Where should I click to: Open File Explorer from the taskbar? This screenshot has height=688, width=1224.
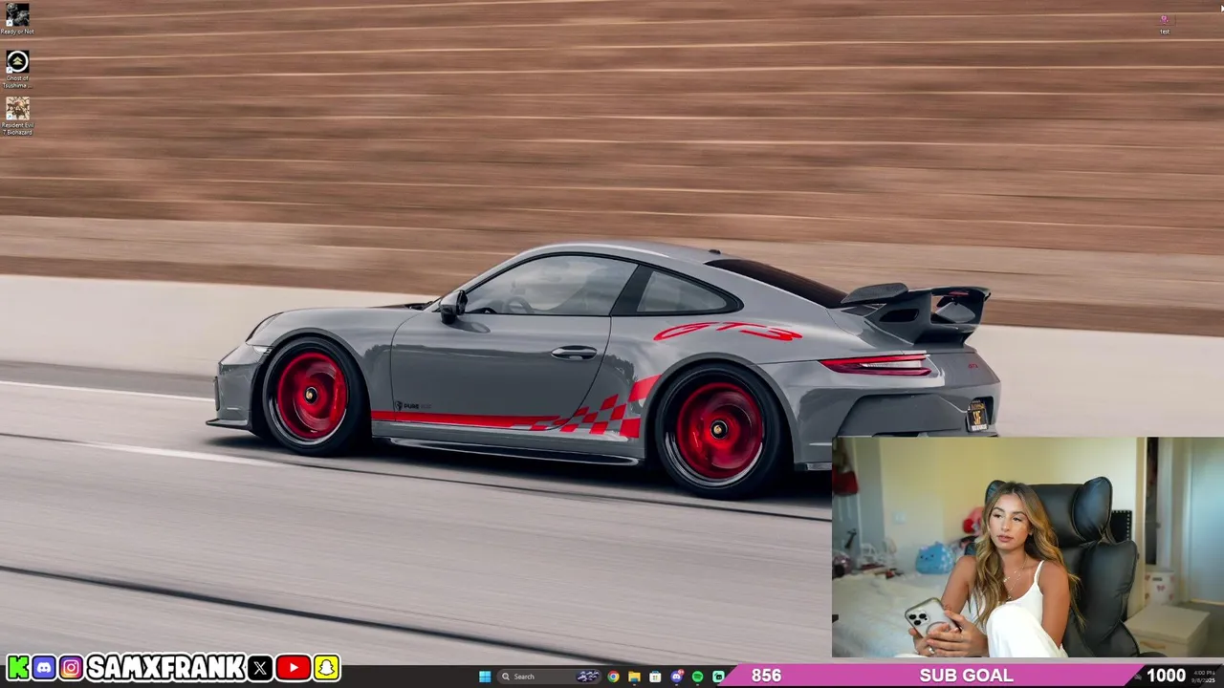(x=634, y=677)
